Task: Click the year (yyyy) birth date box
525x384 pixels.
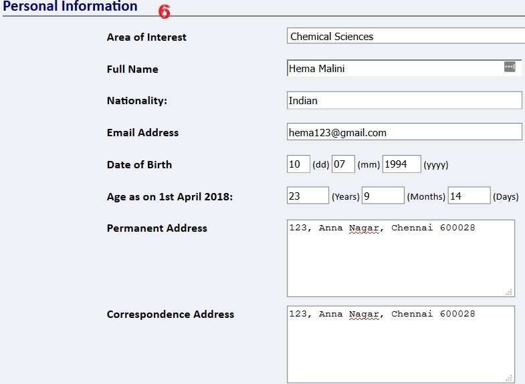Action: [401, 164]
